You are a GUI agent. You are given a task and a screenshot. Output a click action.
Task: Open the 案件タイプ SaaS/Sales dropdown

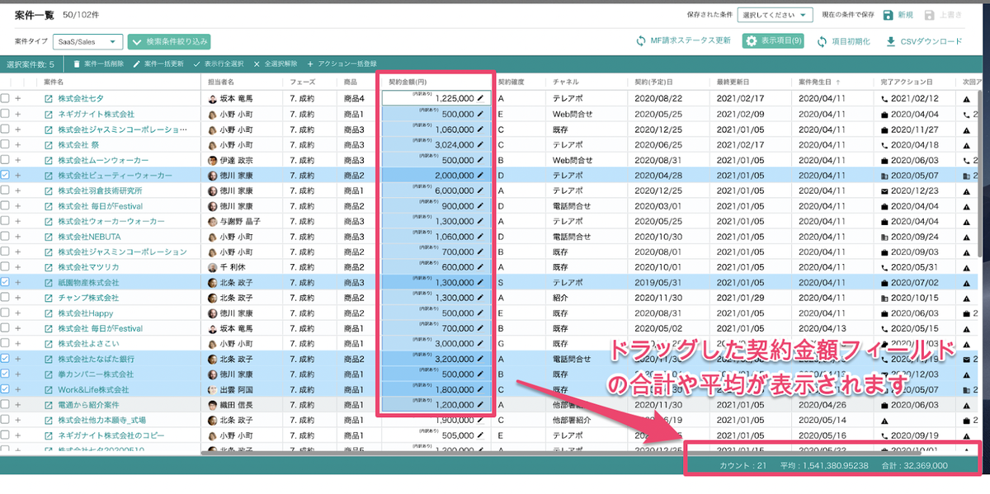click(x=87, y=41)
